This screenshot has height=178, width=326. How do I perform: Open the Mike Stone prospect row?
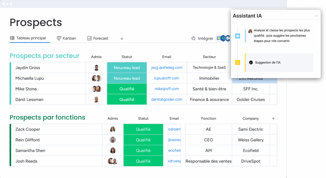pyautogui.click(x=48, y=89)
